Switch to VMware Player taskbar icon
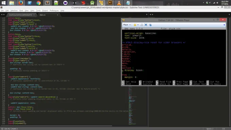Image resolution: width=231 pixels, height=130 pixels. pos(101,3)
